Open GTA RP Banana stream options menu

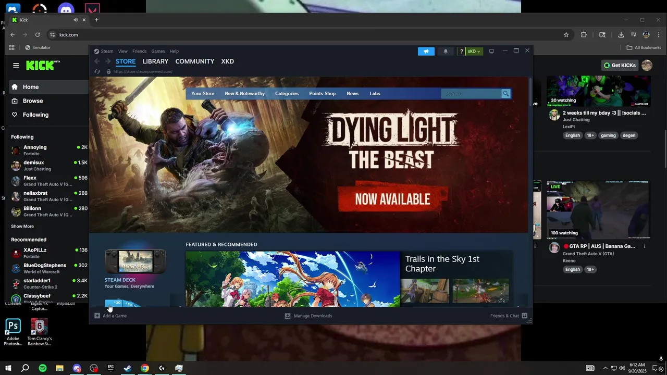(x=645, y=246)
